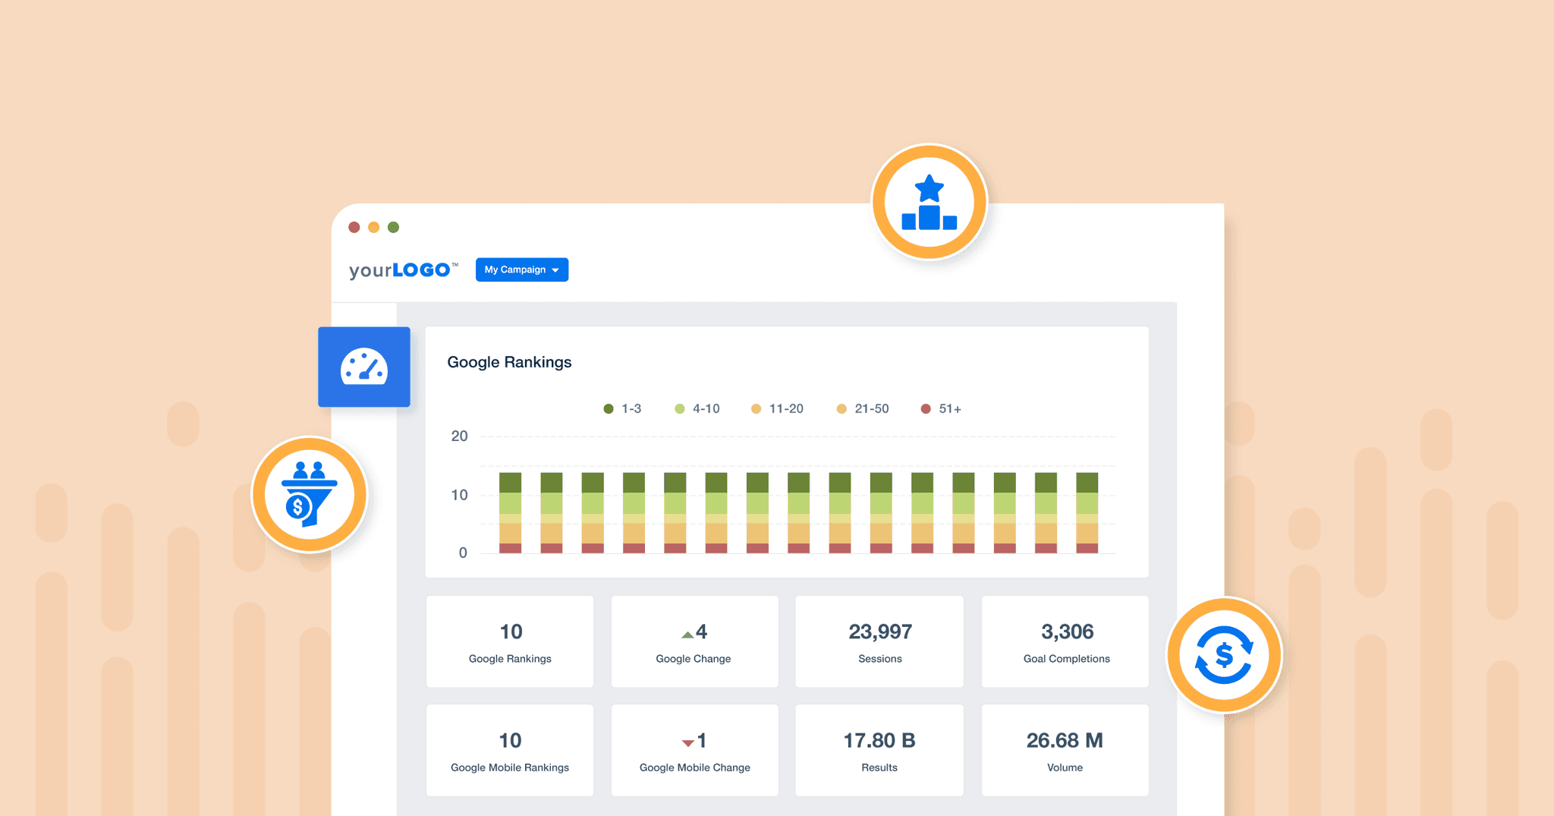The image size is (1554, 816).
Task: Click the first bar in the rankings chart
Action: 510,512
